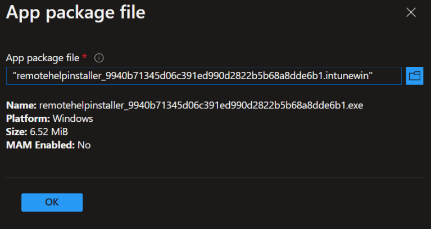
Task: Click the MAM Enabled label
Action: 40,145
